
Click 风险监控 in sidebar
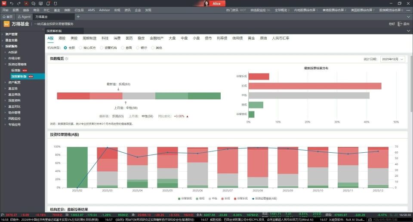point(14,118)
